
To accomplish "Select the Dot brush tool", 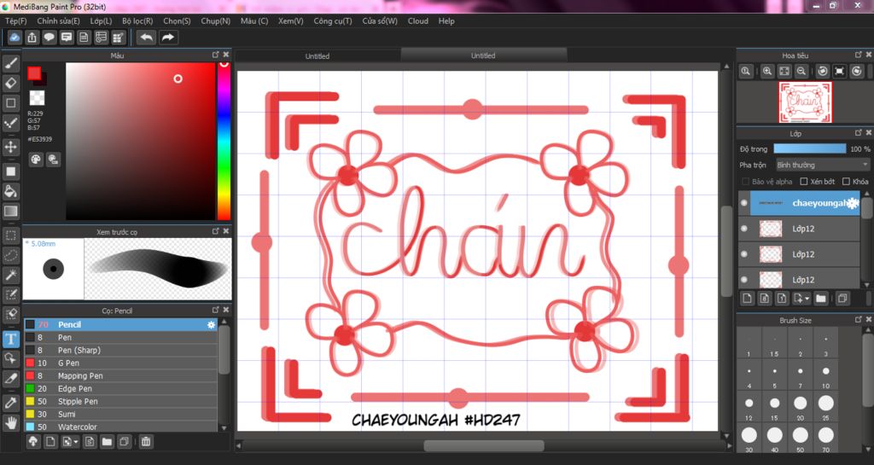I will click(x=11, y=123).
